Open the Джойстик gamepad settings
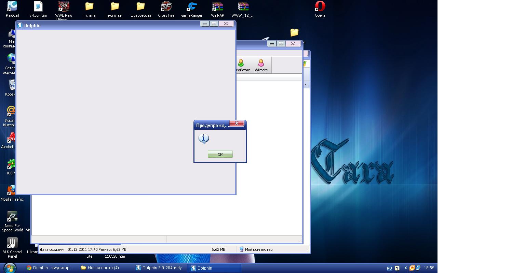The height and width of the screenshot is (273, 525). coord(242,65)
